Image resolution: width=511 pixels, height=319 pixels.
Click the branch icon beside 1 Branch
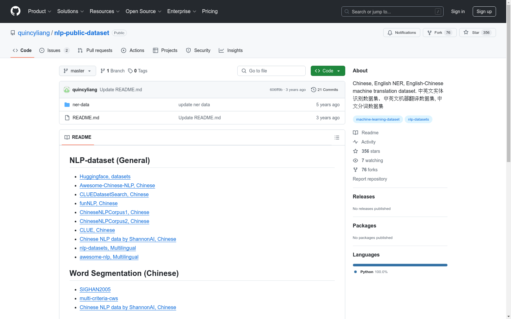103,71
